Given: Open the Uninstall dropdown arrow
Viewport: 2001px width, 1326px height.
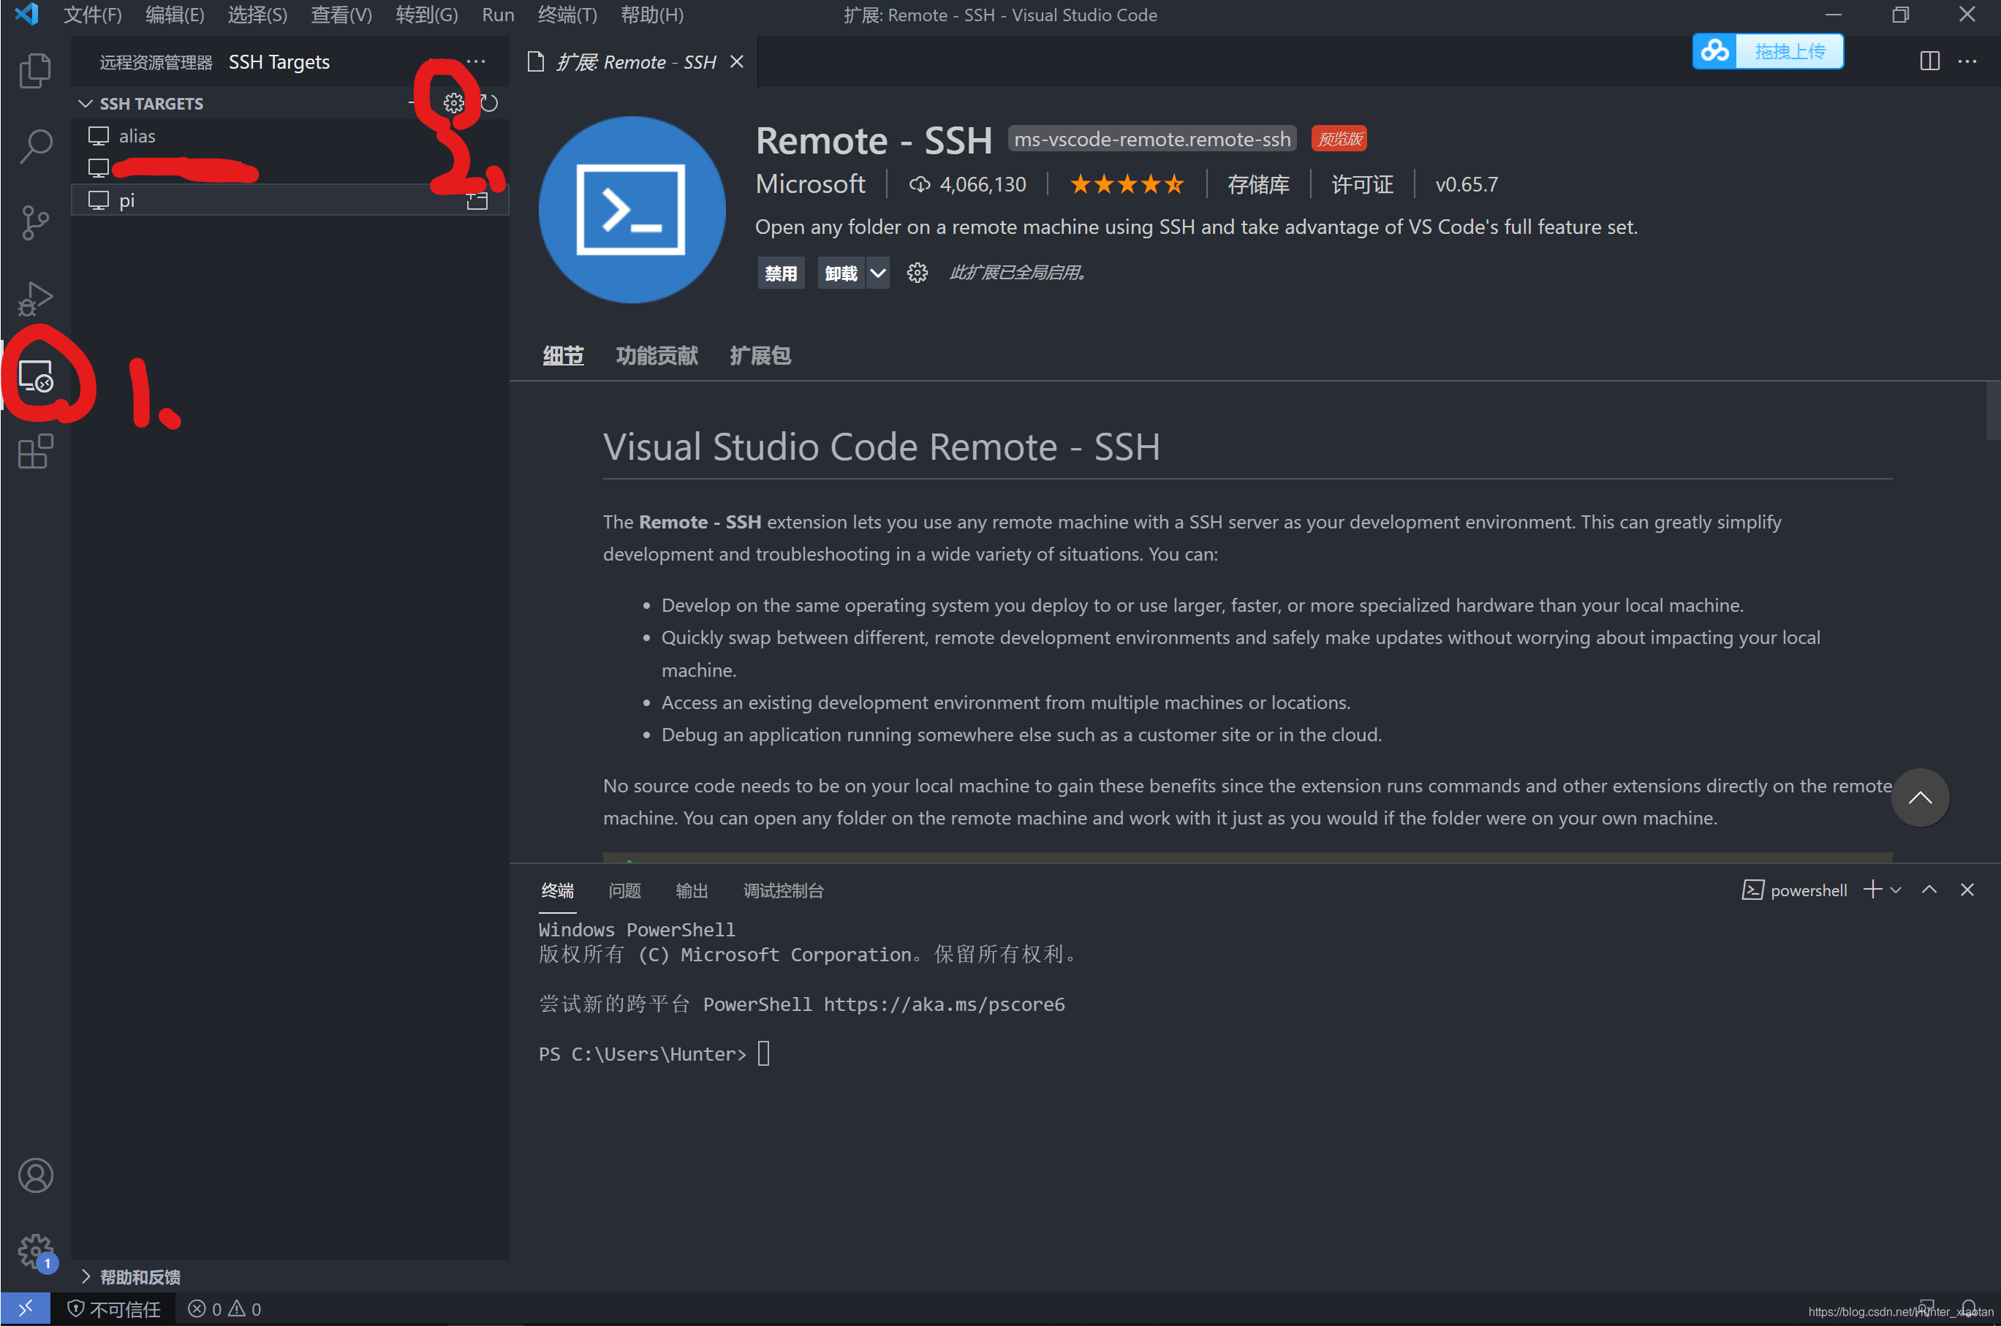Looking at the screenshot, I should (x=878, y=273).
